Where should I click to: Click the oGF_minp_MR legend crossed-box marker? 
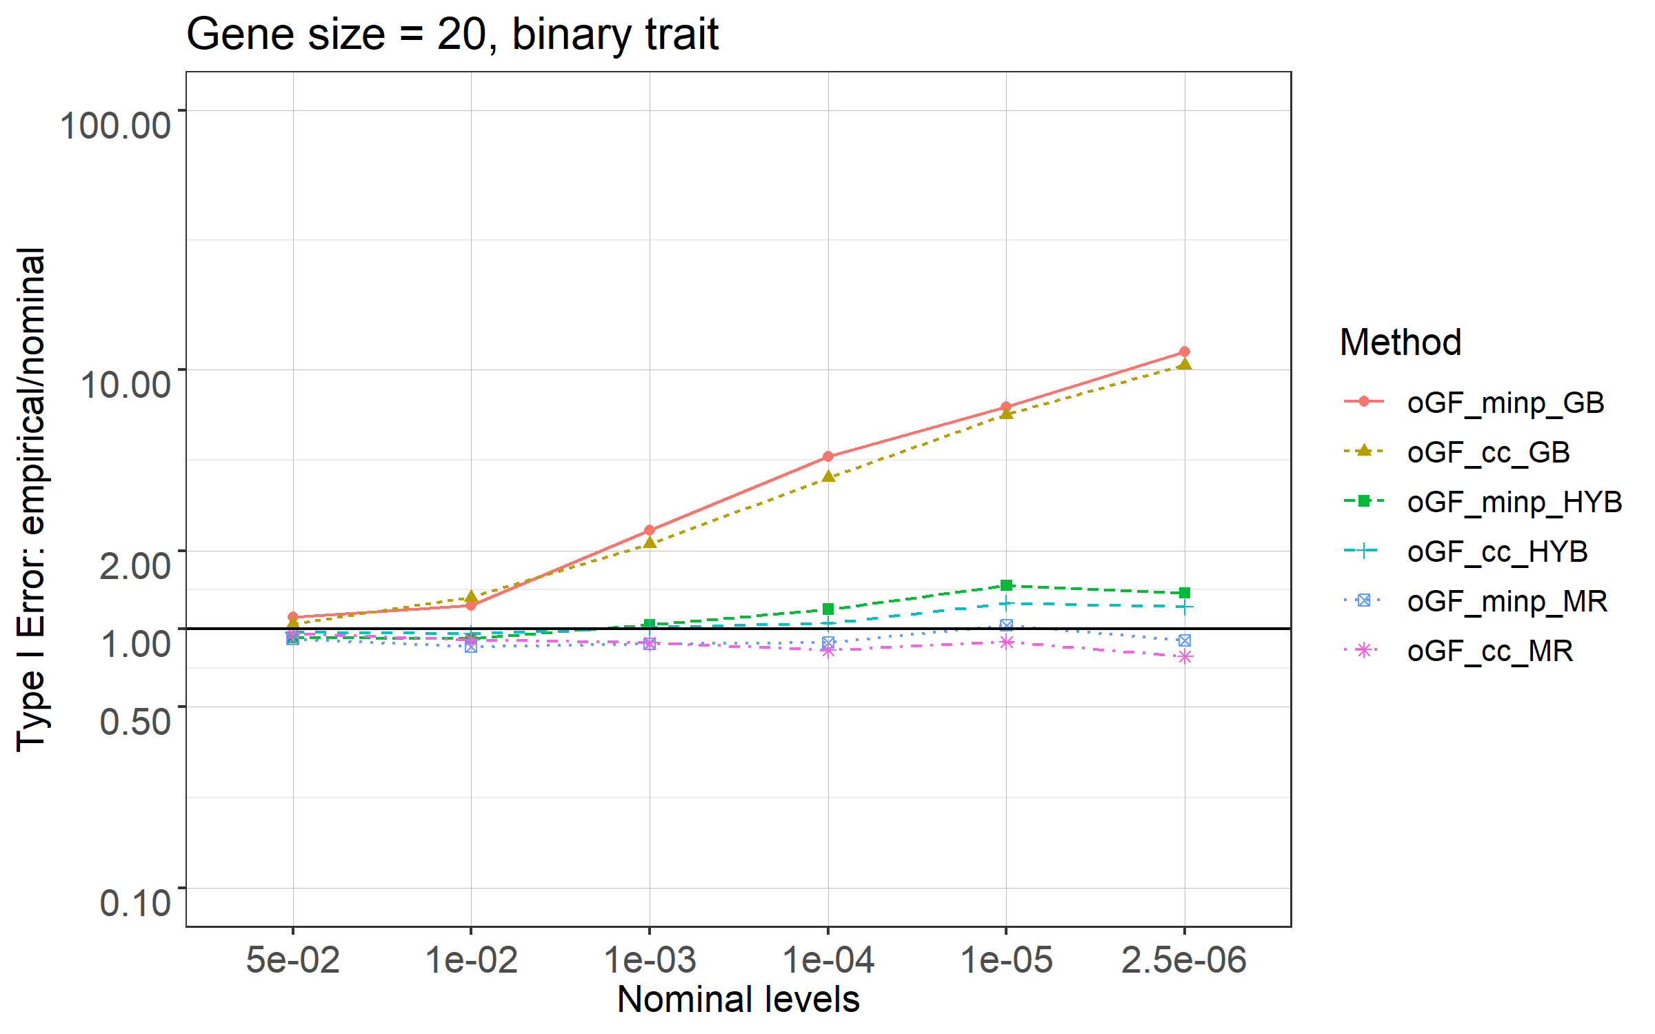coord(1363,600)
